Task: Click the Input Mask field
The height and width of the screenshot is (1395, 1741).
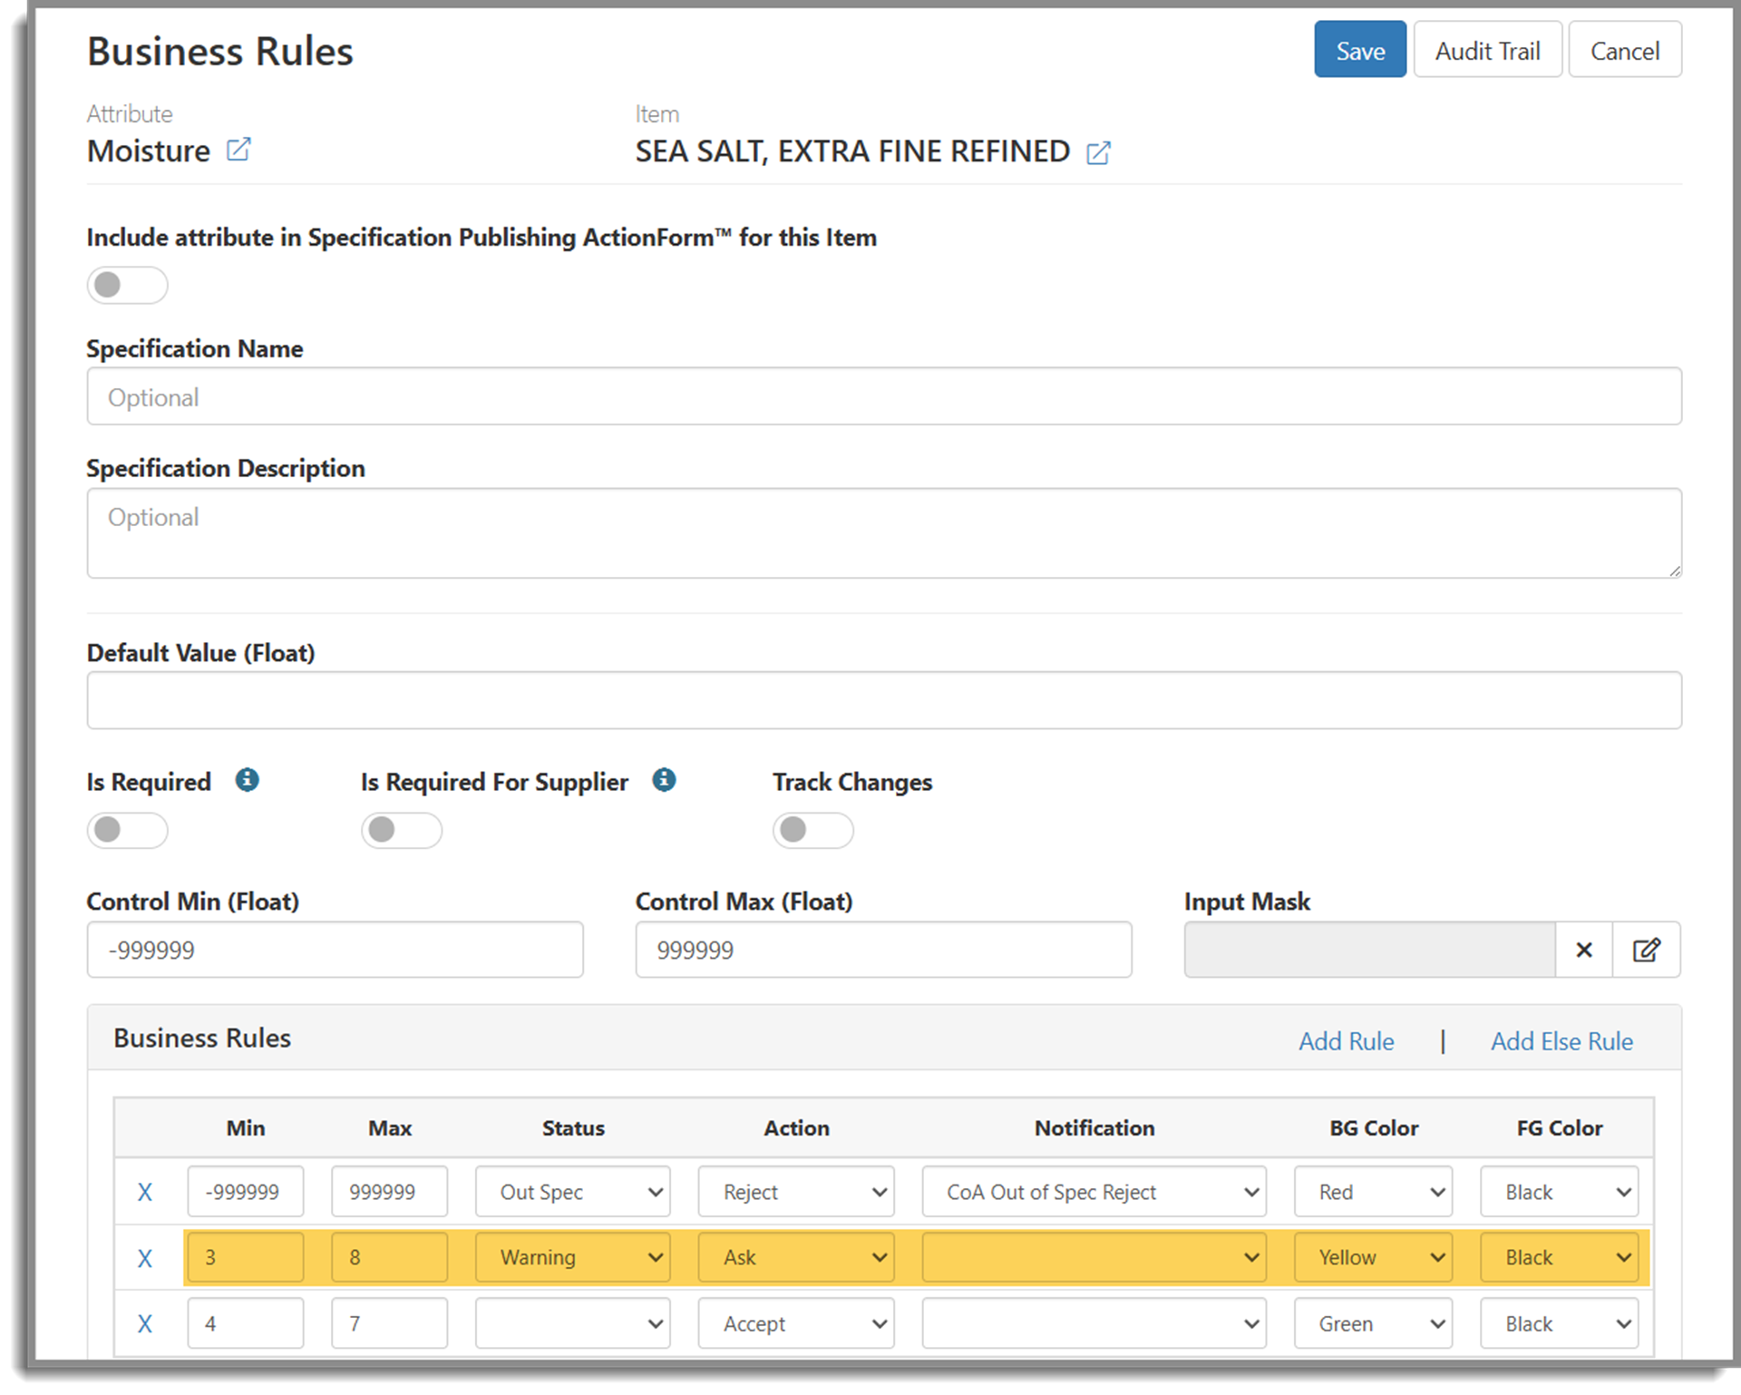Action: pos(1369,950)
